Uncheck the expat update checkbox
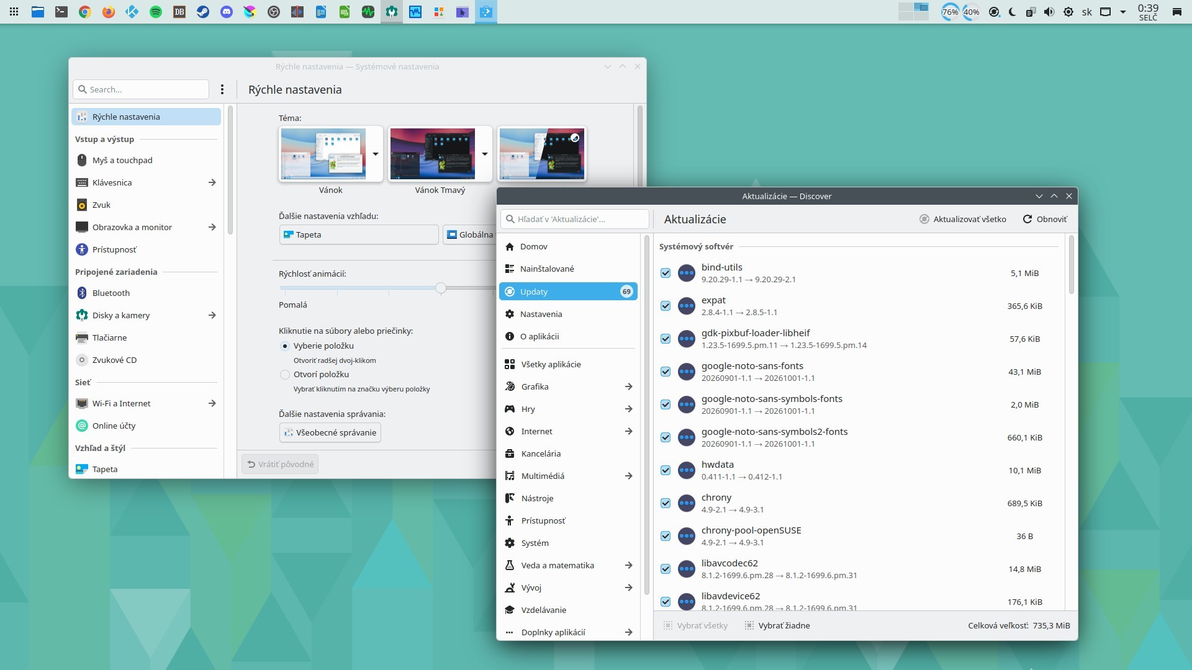Image resolution: width=1192 pixels, height=670 pixels. [x=666, y=306]
